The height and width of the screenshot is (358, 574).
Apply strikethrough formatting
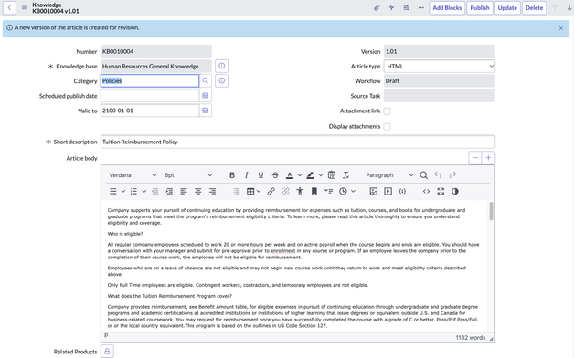[x=275, y=175]
